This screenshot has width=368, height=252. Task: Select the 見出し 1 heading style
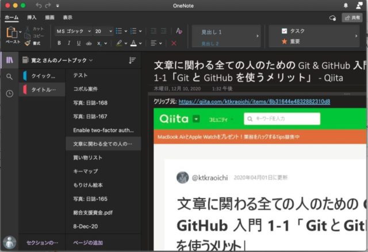(x=212, y=32)
